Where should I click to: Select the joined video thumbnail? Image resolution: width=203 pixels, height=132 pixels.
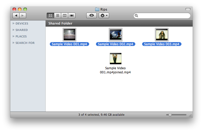pyautogui.click(x=116, y=58)
